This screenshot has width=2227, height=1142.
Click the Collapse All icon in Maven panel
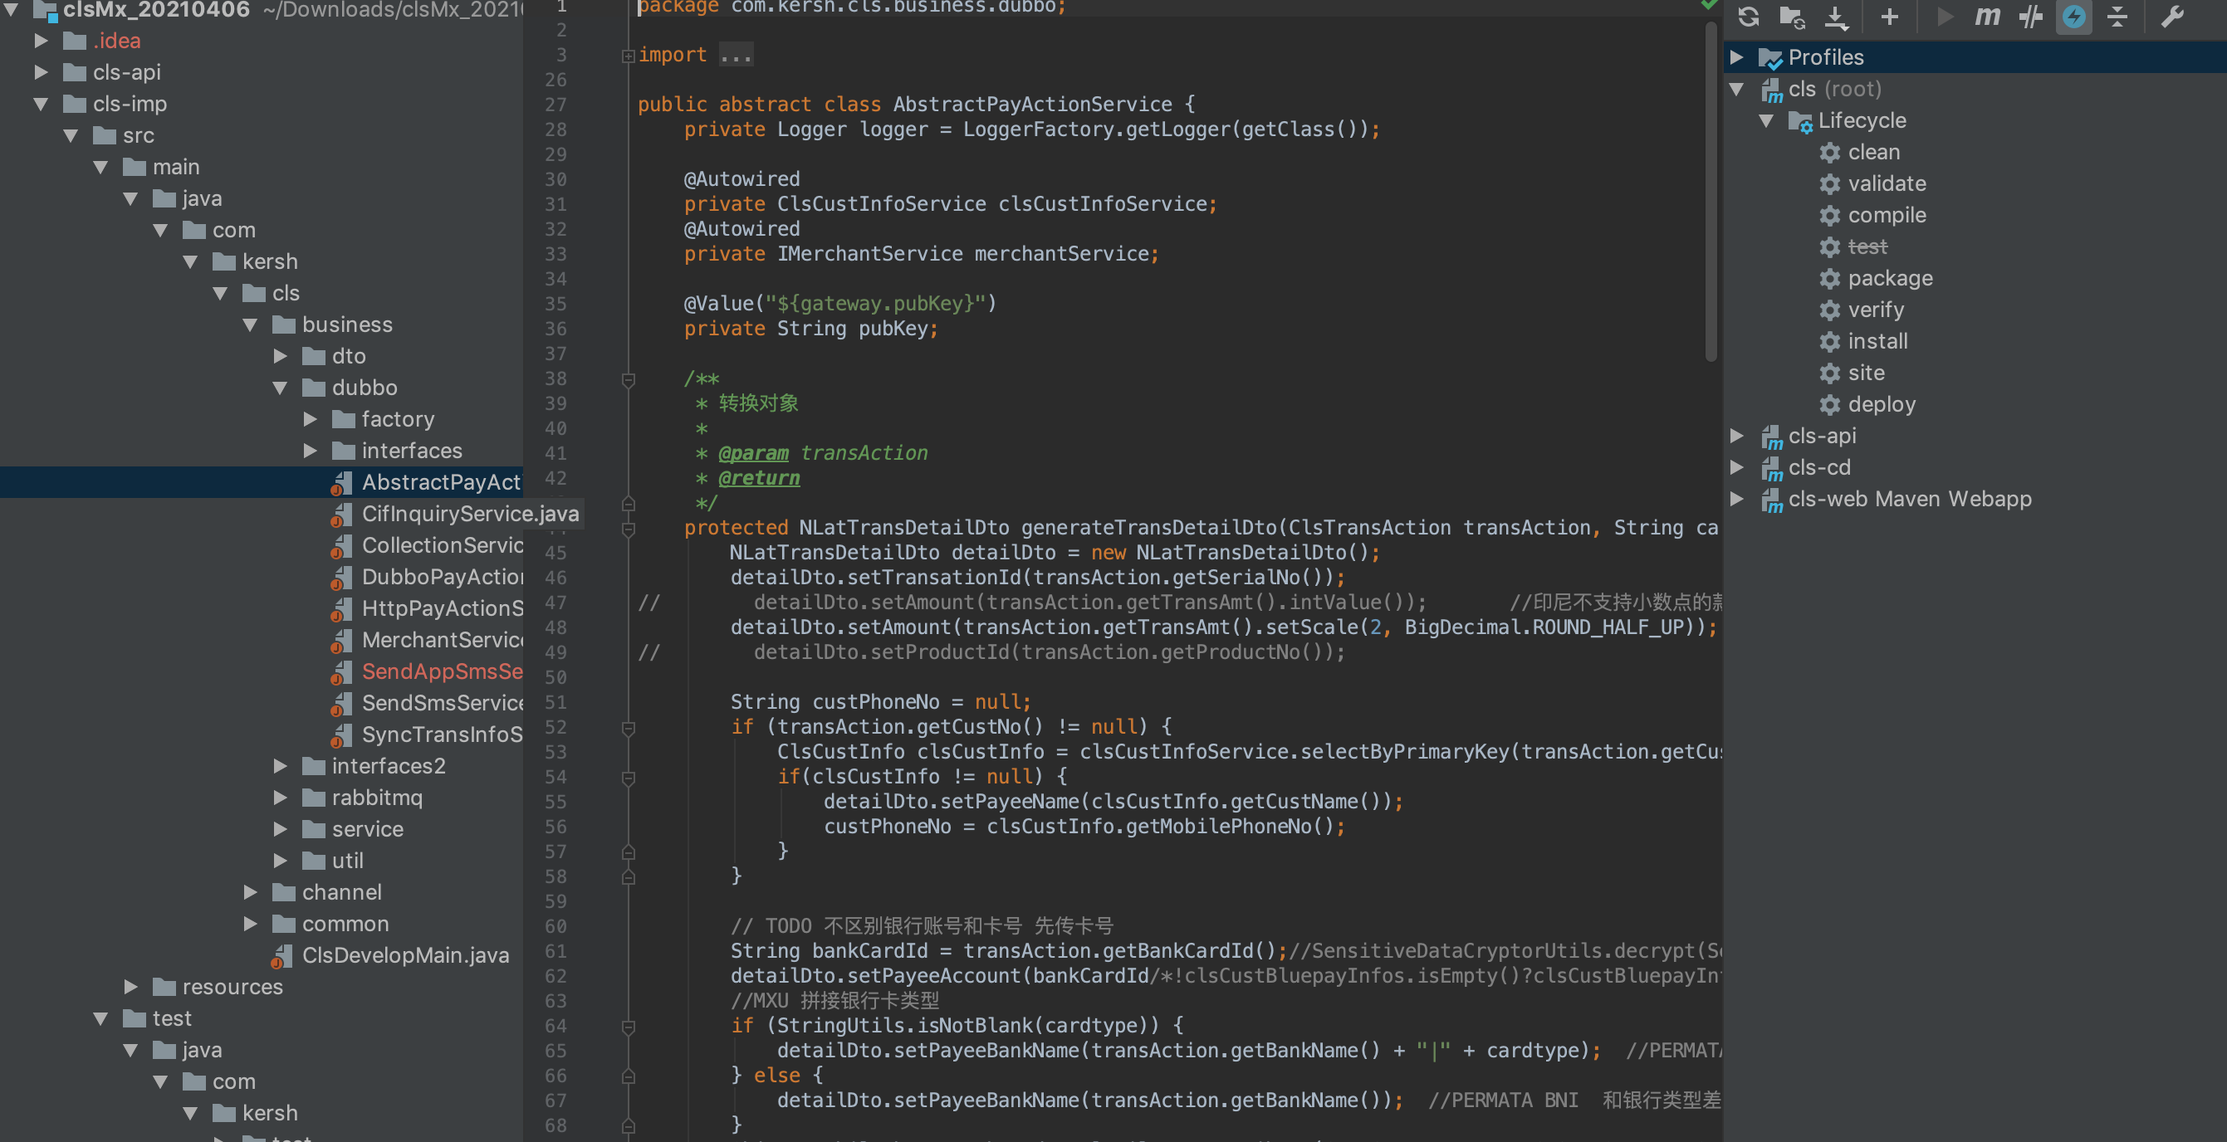click(2117, 17)
